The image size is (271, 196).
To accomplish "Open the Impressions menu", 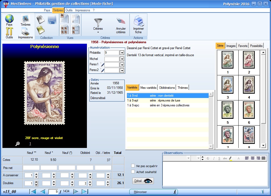I will (83, 10).
